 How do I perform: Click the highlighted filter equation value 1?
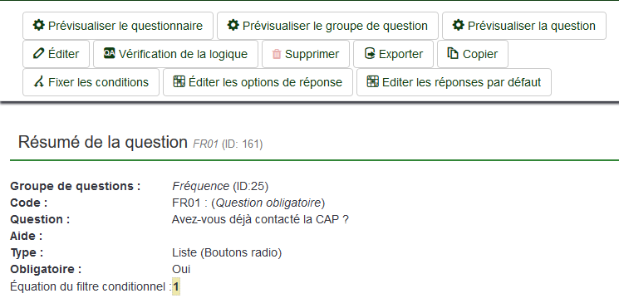176,286
